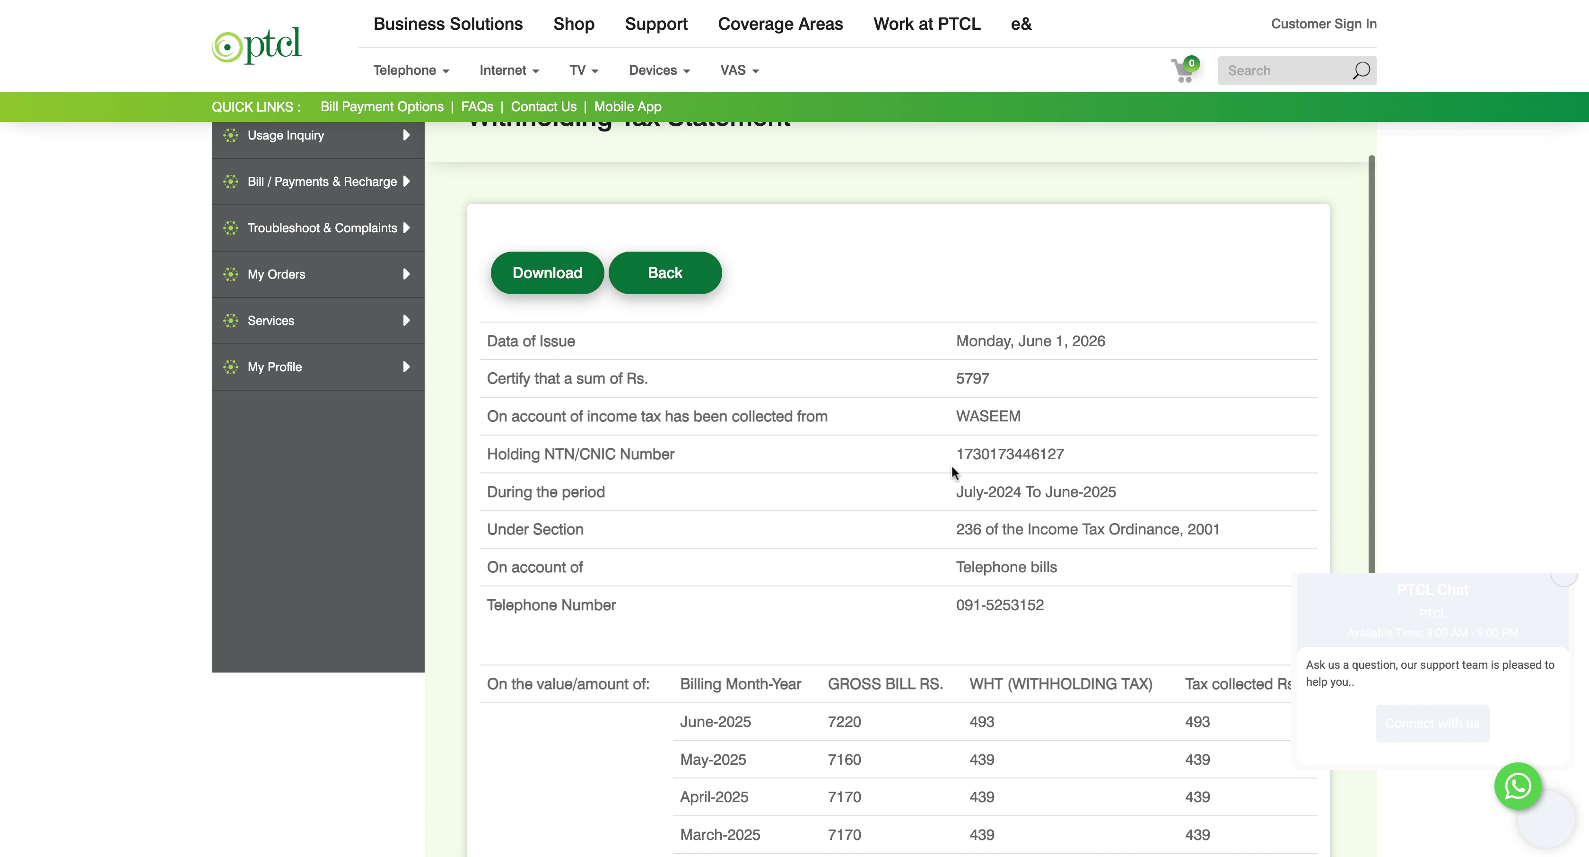
Task: Open the Telephone dropdown menu
Action: coord(411,70)
